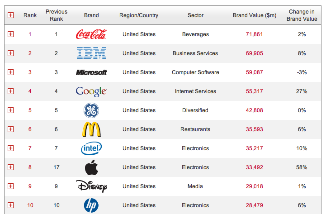Expand all rows with header plus icon
This screenshot has height=214, width=326.
click(x=10, y=15)
